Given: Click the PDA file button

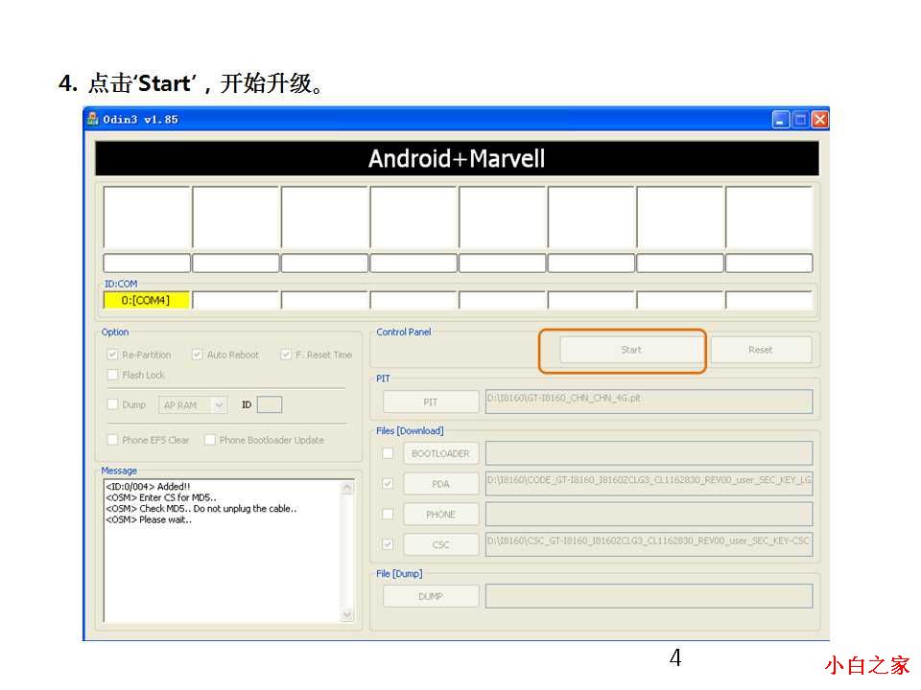Looking at the screenshot, I should (x=440, y=484).
